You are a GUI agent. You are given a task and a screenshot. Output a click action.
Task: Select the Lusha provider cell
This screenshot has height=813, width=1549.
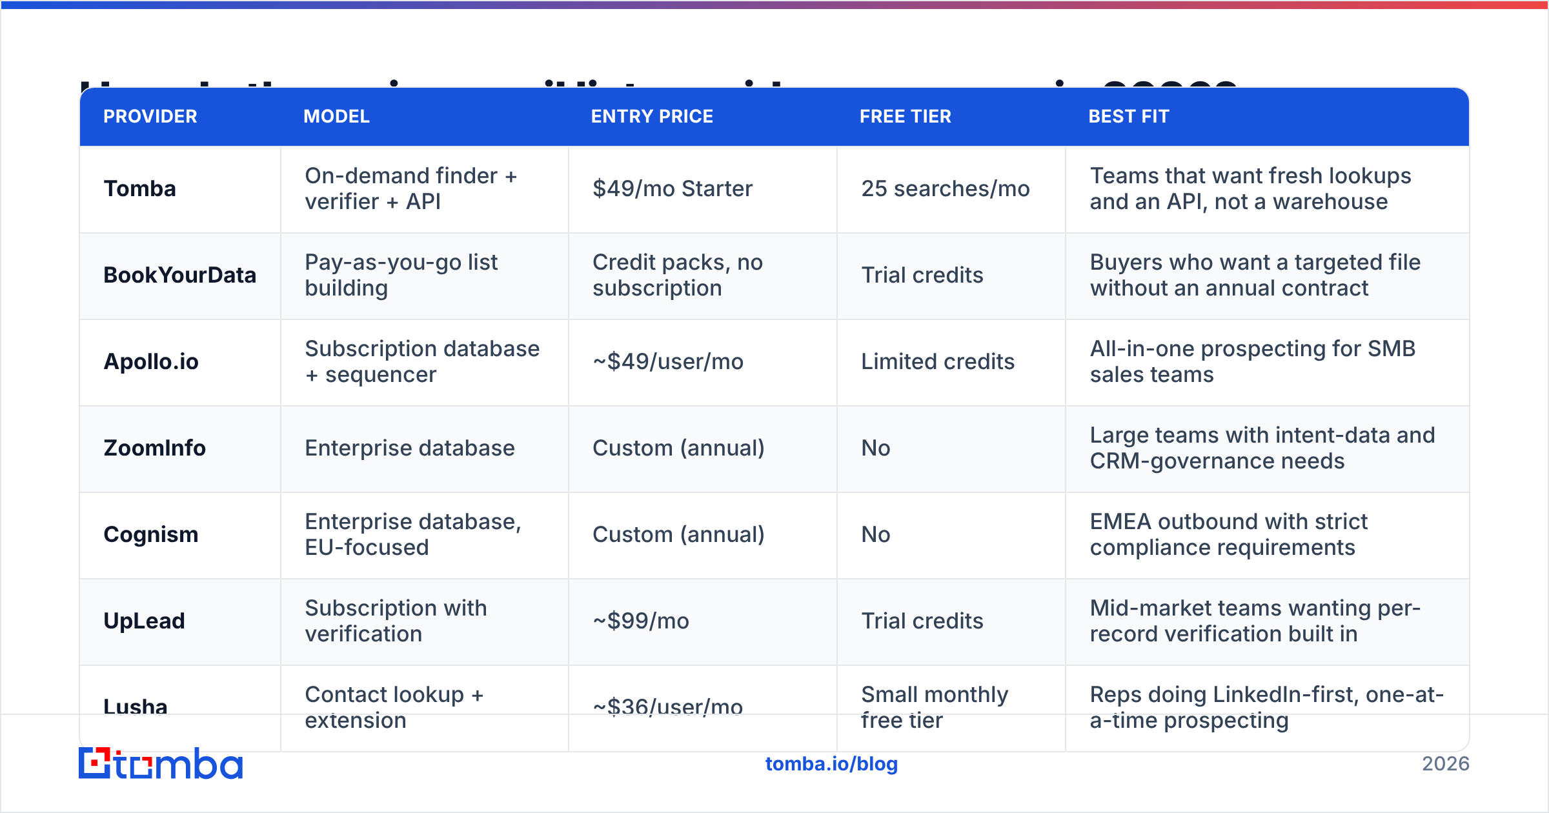180,708
